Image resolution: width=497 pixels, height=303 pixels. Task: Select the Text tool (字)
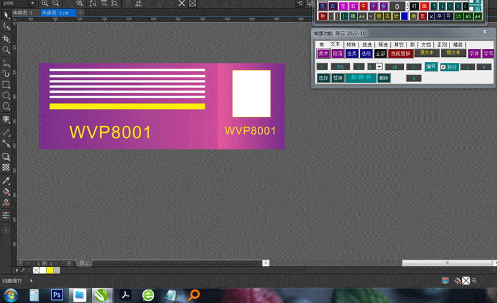pyautogui.click(x=6, y=119)
